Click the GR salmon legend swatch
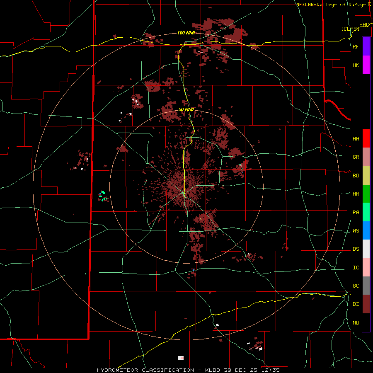Screen dimensions: 373x373 click(x=366, y=157)
